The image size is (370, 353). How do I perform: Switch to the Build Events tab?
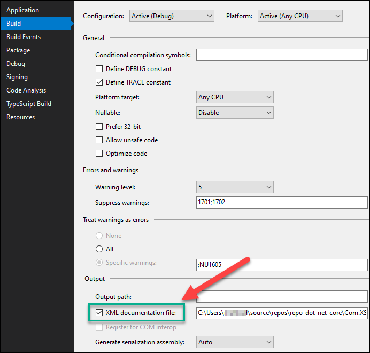click(x=24, y=37)
